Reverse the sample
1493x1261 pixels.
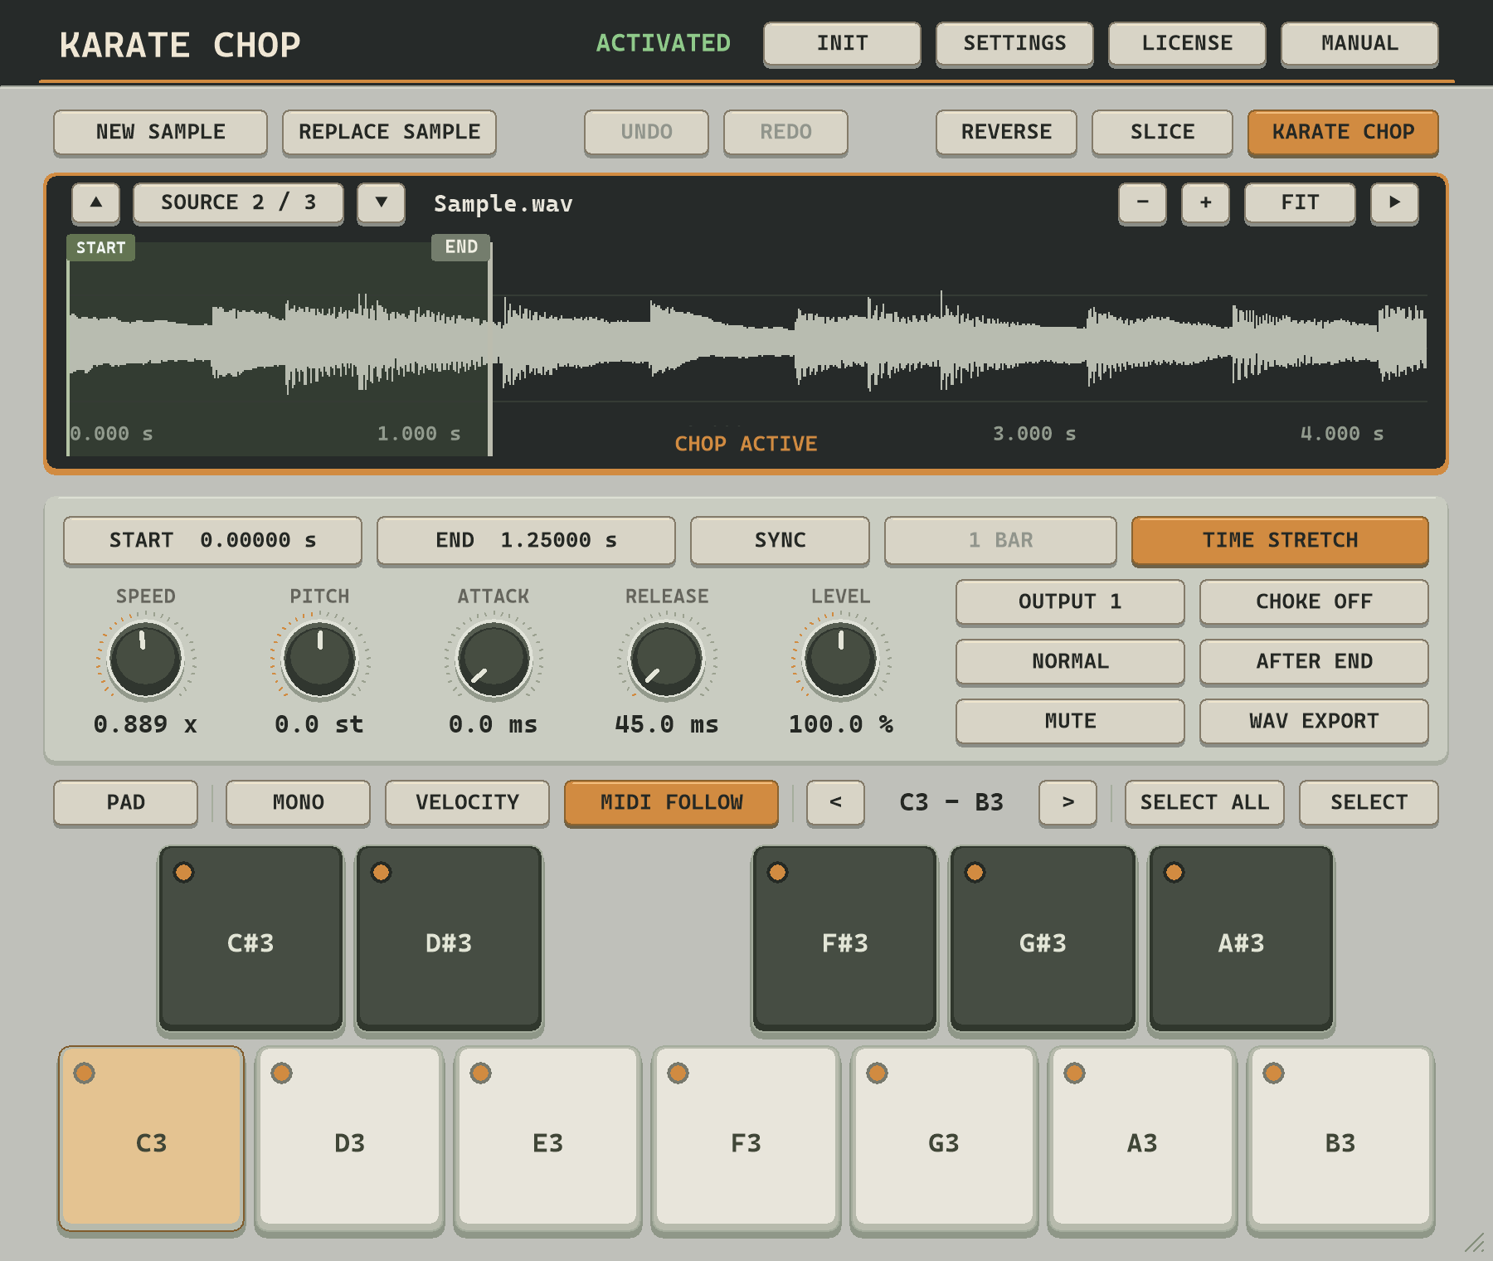tap(1006, 132)
